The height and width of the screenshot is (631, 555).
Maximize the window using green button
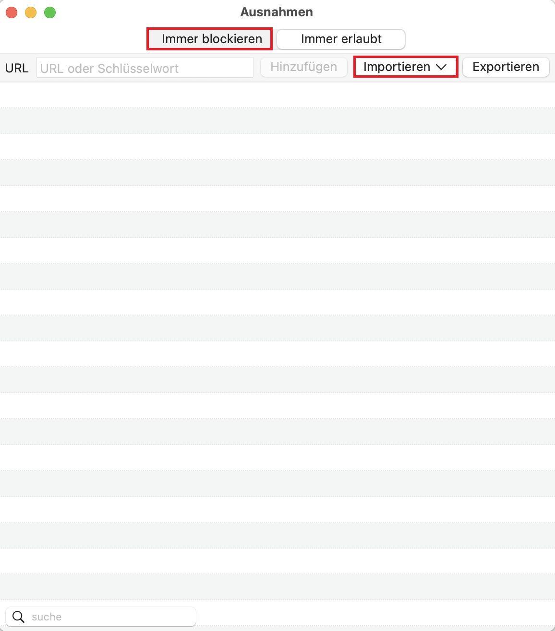click(x=50, y=12)
